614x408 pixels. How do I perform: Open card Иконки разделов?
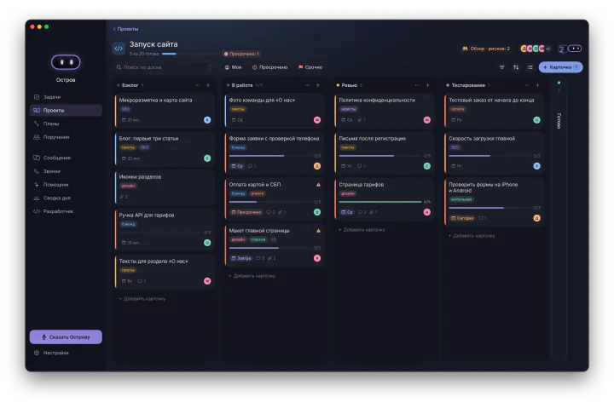tap(165, 187)
